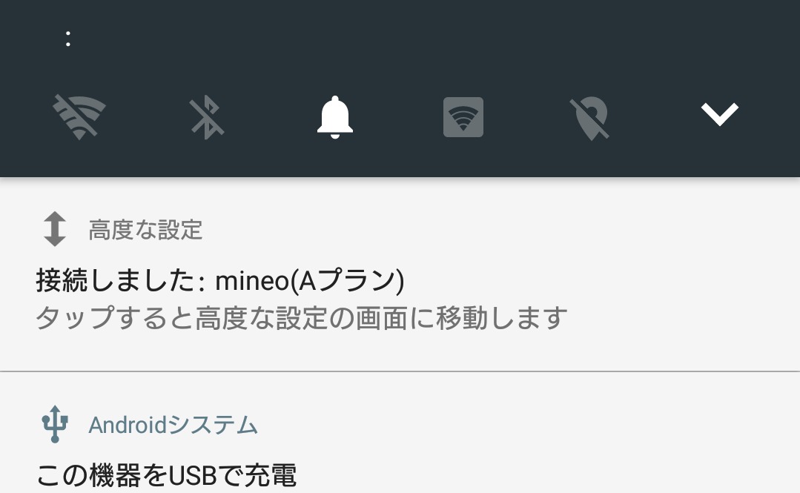The width and height of the screenshot is (800, 493).
Task: Tap the 接続しました: mineo(Aプラン) title
Action: (220, 280)
